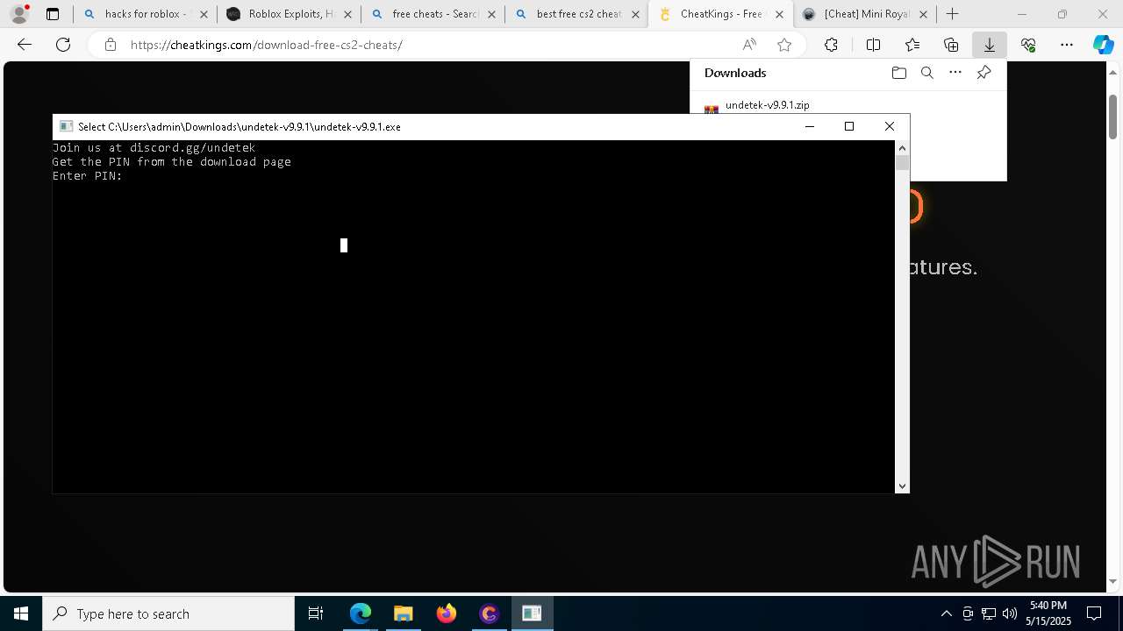
Task: Close the 'hacks for roblox' tab
Action: point(204,14)
